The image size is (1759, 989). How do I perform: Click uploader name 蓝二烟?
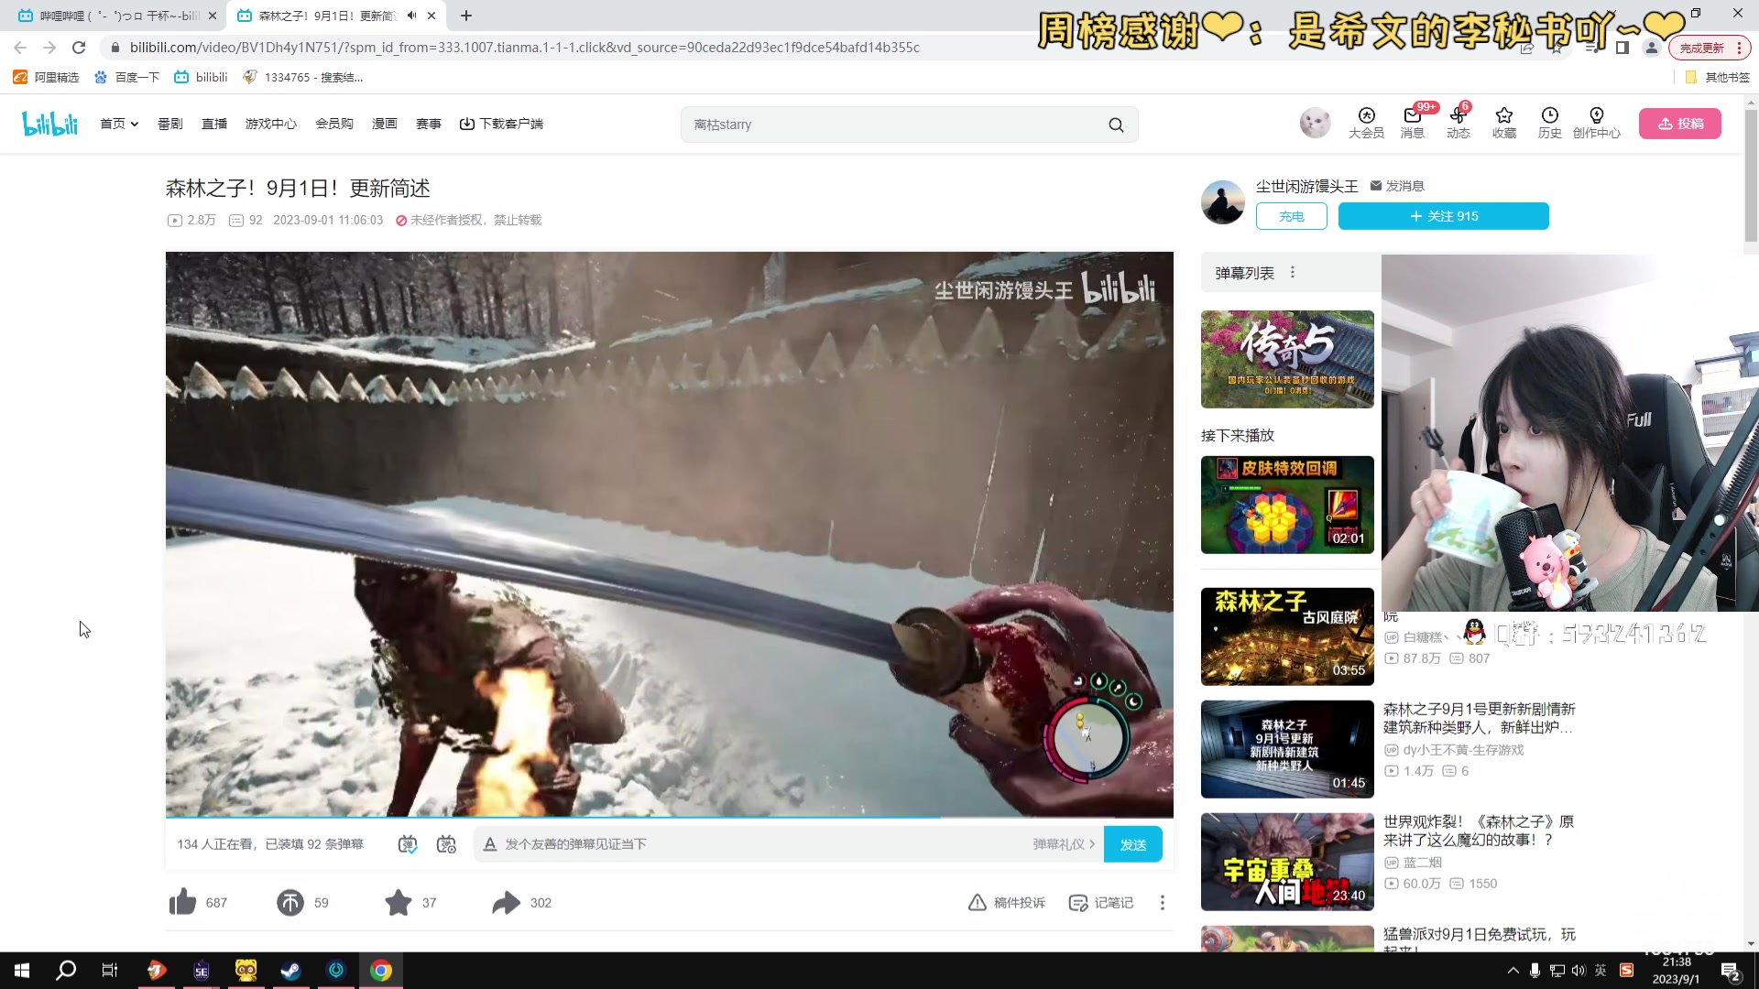click(x=1423, y=862)
